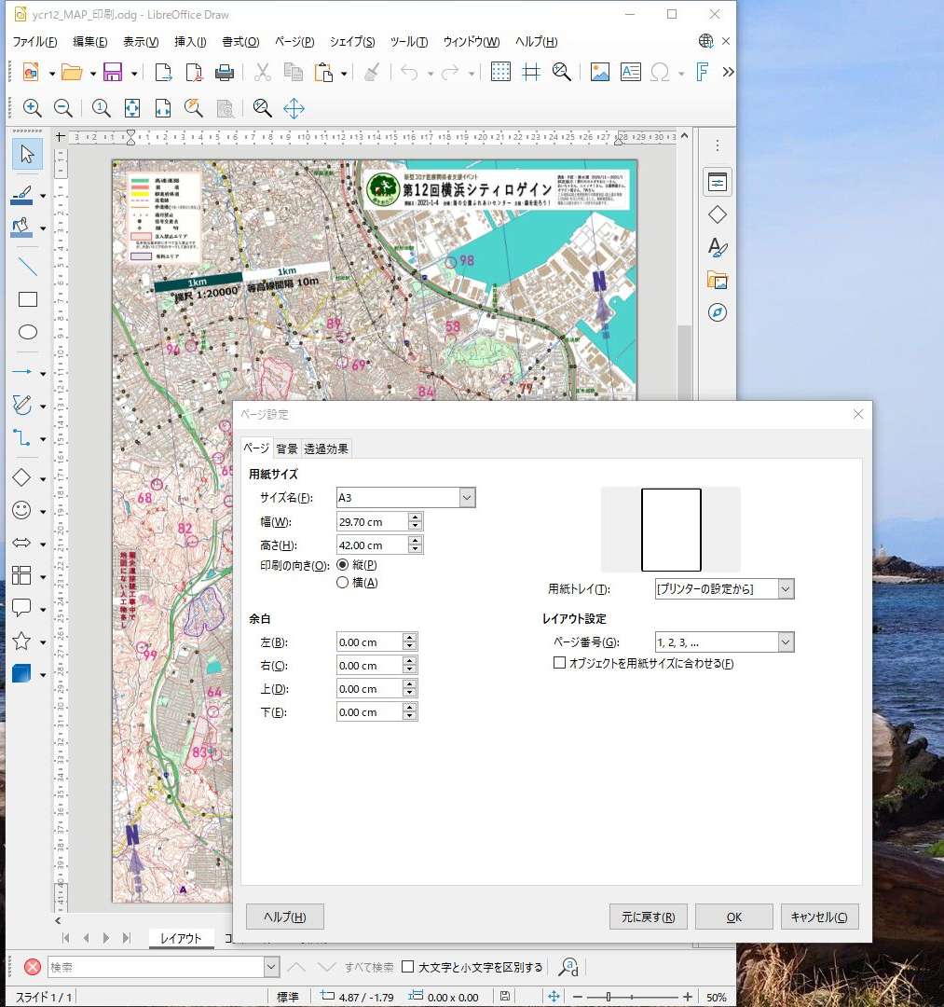
Task: Toggle the match case search checkbox
Action: click(407, 967)
